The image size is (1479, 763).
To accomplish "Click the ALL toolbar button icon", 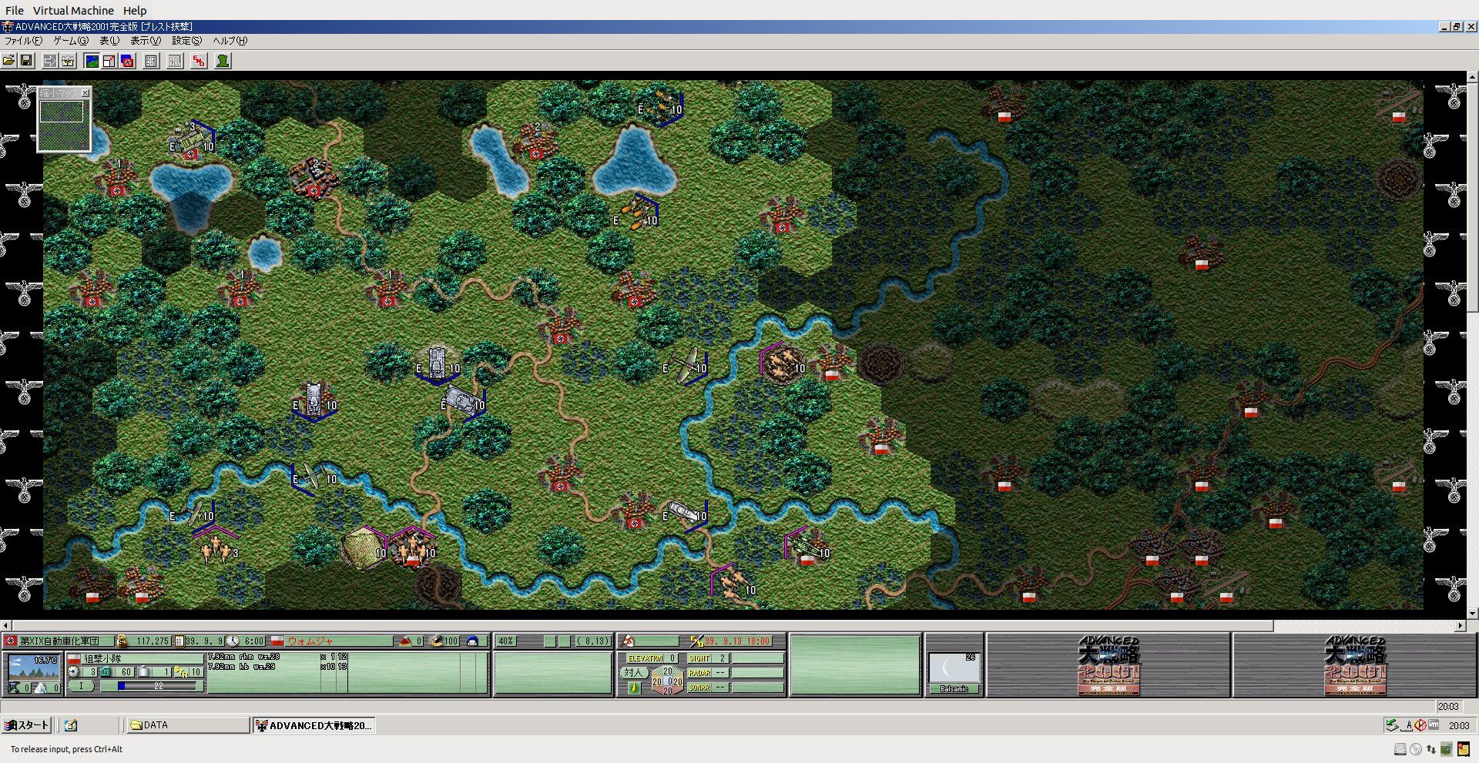I will pos(176,61).
